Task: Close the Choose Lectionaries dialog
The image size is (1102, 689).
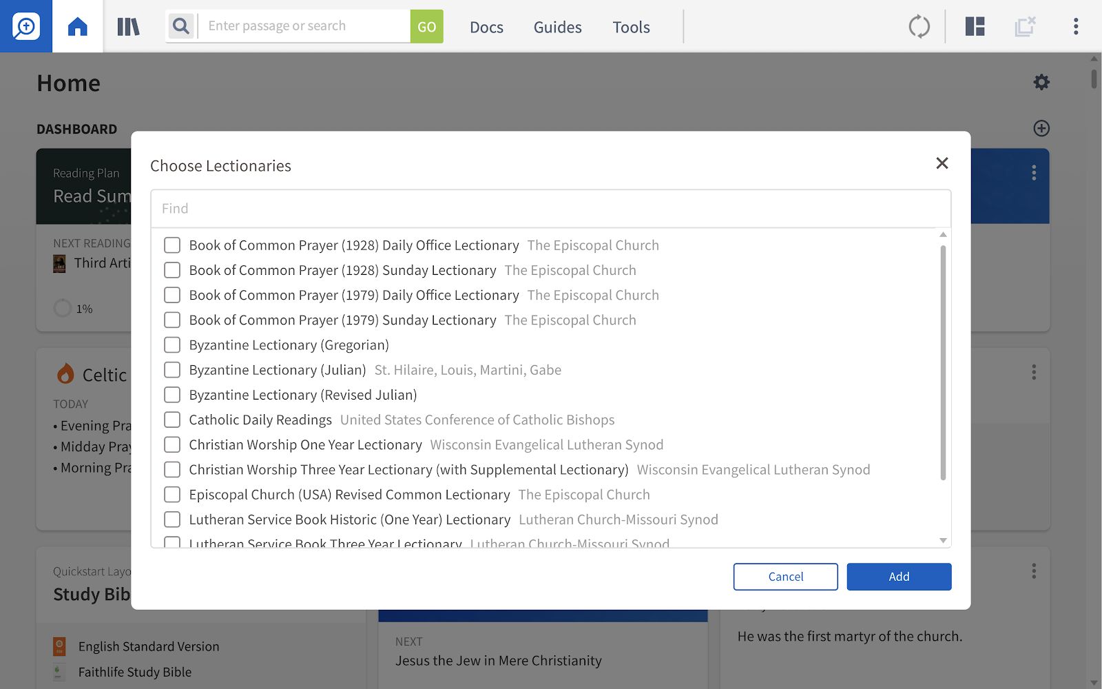Action: [942, 163]
